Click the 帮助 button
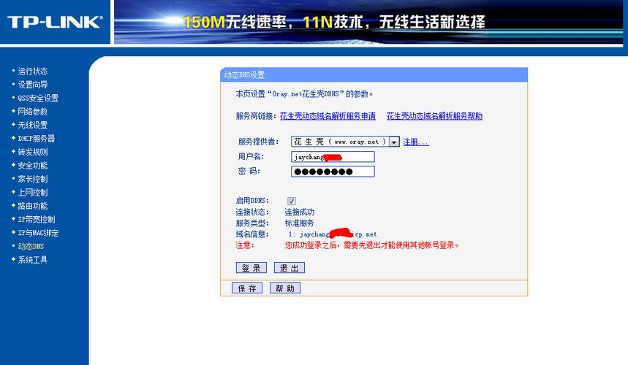The image size is (628, 365). click(x=285, y=288)
